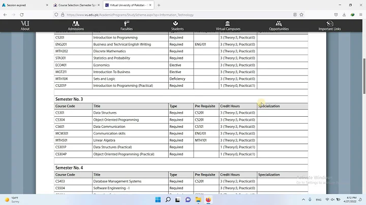The height and width of the screenshot is (205, 366).
Task: Click the Semester No. 3 heading
Action: (x=69, y=99)
